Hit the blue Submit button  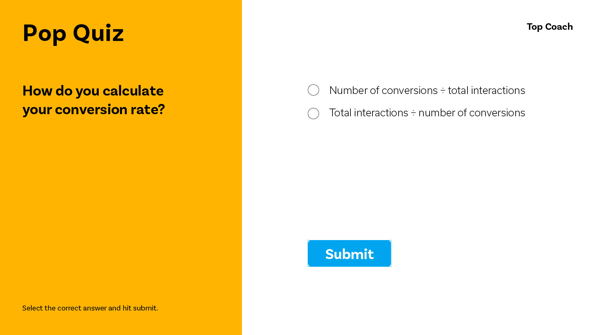coord(349,253)
